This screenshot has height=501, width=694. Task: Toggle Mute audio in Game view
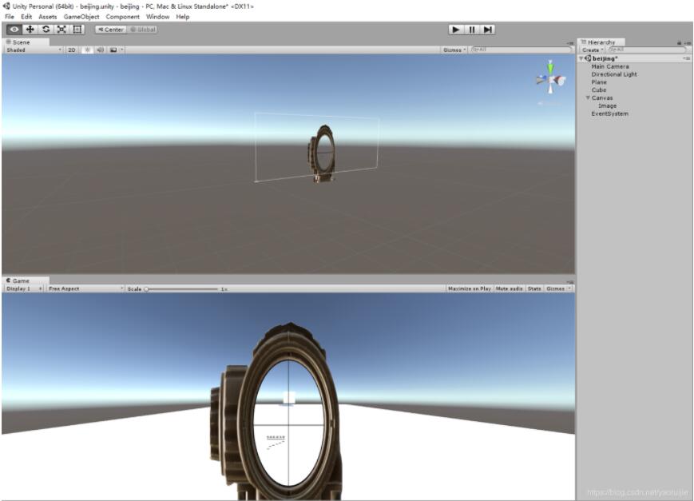[x=509, y=288]
